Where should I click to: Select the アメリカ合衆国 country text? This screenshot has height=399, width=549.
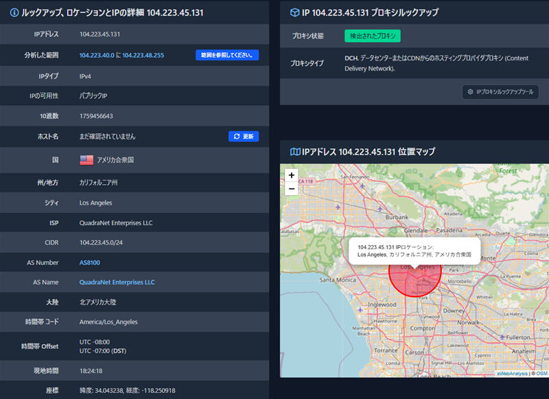click(115, 160)
